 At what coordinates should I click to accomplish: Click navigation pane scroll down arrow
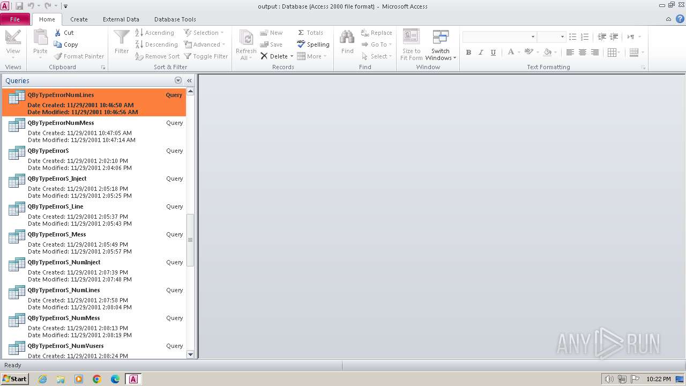(190, 354)
